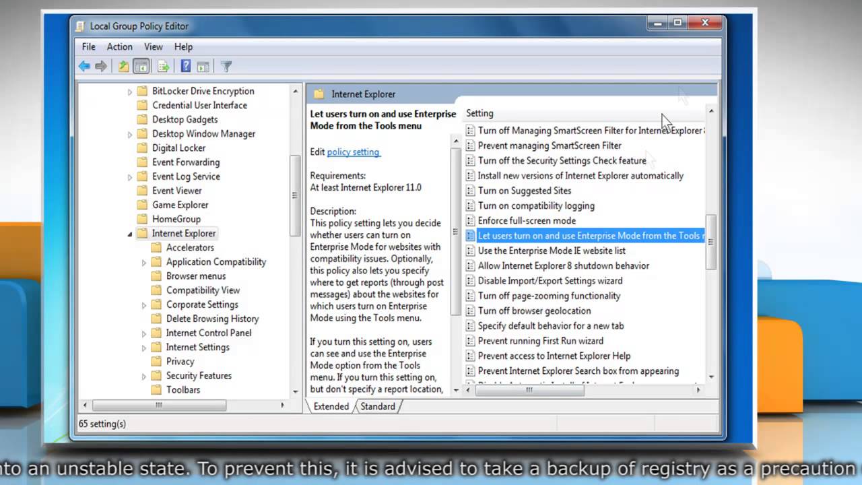This screenshot has height=485, width=862.
Task: Expand the Desktop Window Manager node
Action: pos(130,134)
